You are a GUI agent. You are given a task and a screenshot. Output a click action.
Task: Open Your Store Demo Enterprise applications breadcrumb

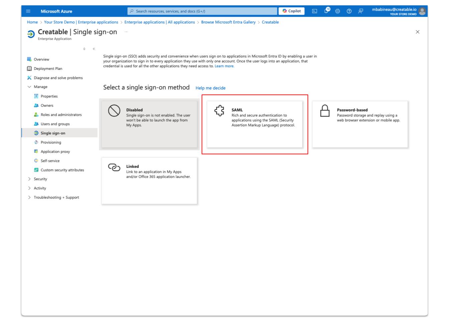tap(81, 22)
